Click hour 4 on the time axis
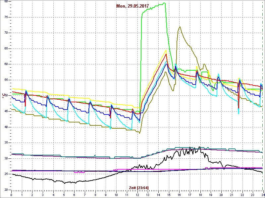 [53, 195]
